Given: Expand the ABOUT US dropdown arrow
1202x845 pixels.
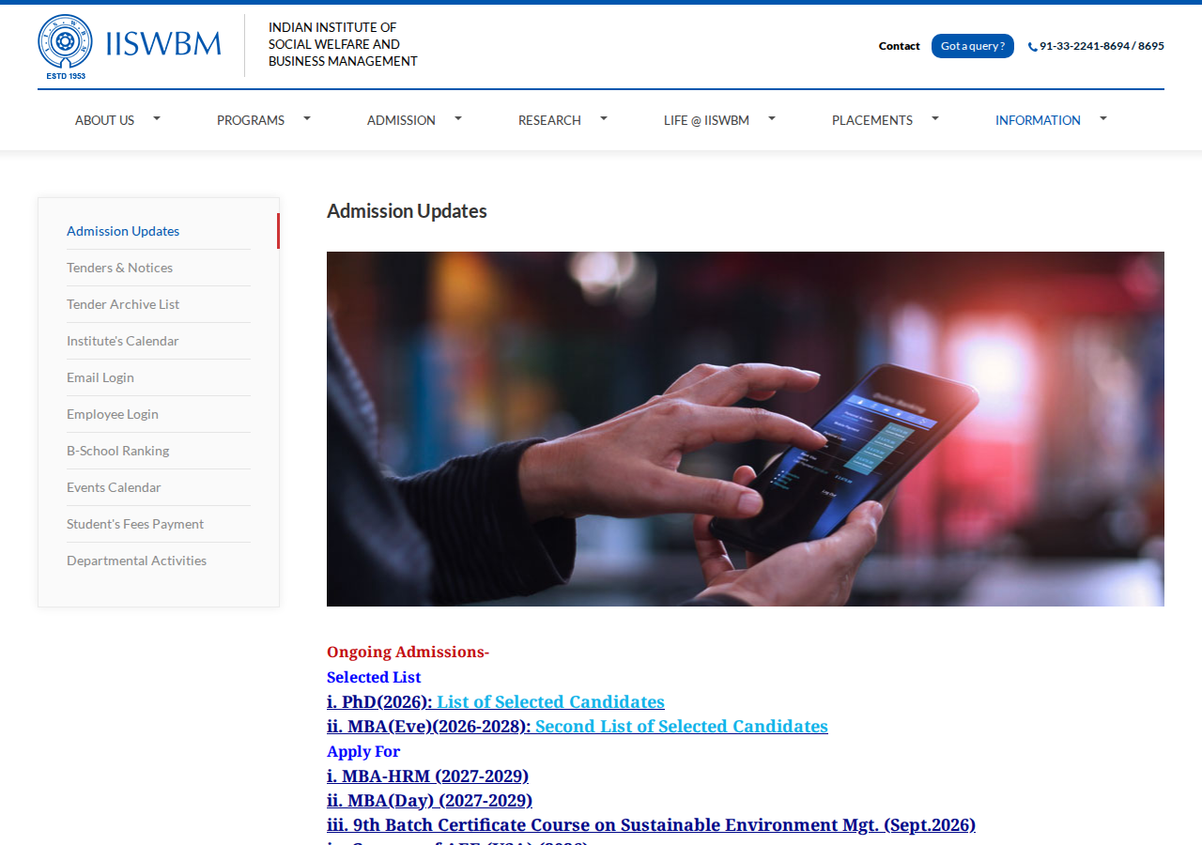Looking at the screenshot, I should click(x=157, y=118).
